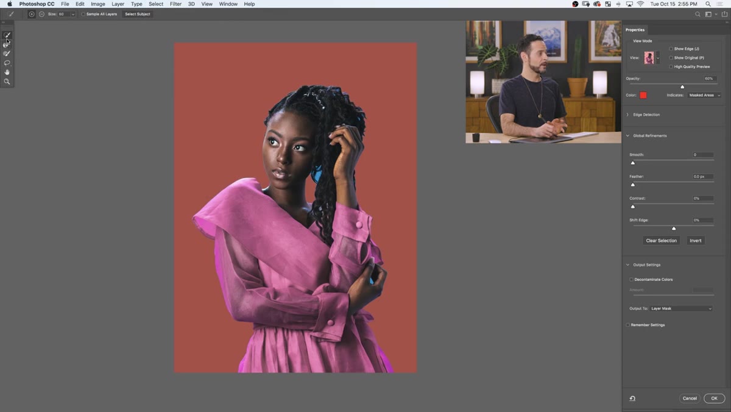Click the Wi-Fi status icon
The height and width of the screenshot is (412, 731).
click(641, 4)
